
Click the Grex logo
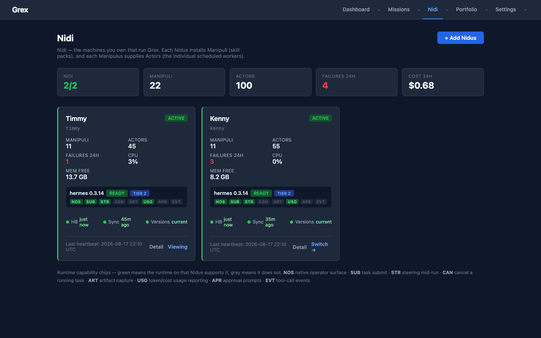(20, 10)
